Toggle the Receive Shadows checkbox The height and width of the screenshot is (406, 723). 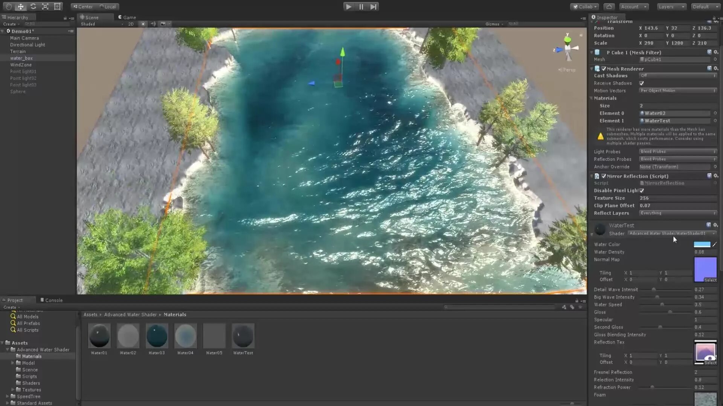[641, 83]
